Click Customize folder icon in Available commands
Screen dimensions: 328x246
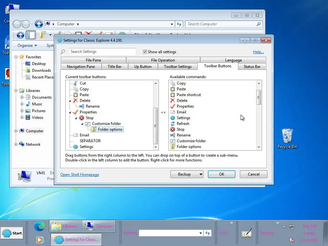(173, 141)
